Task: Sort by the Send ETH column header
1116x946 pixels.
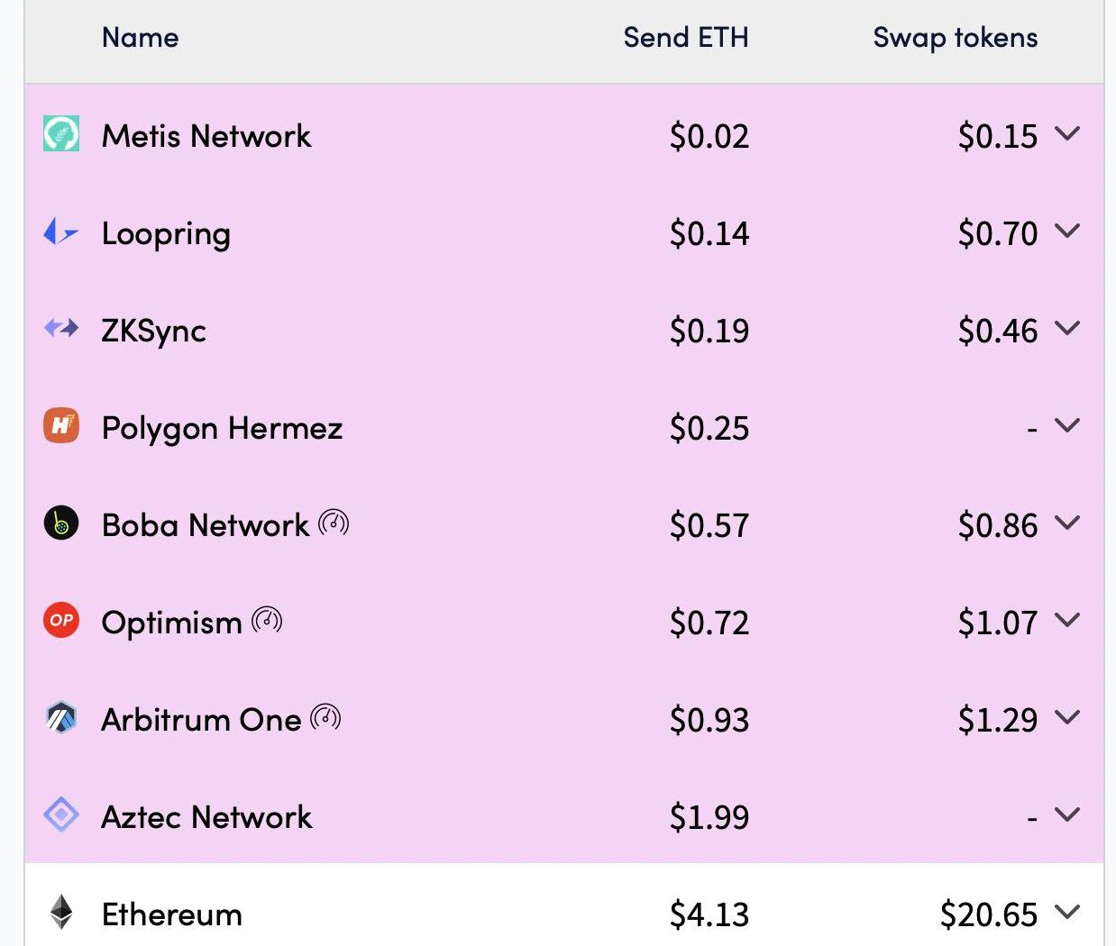Action: click(685, 38)
